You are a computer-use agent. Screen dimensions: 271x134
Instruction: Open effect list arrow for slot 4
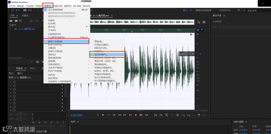click(x=62, y=93)
